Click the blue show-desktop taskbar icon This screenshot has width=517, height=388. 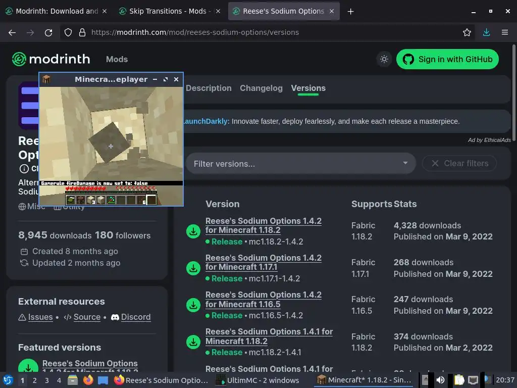pos(103,380)
